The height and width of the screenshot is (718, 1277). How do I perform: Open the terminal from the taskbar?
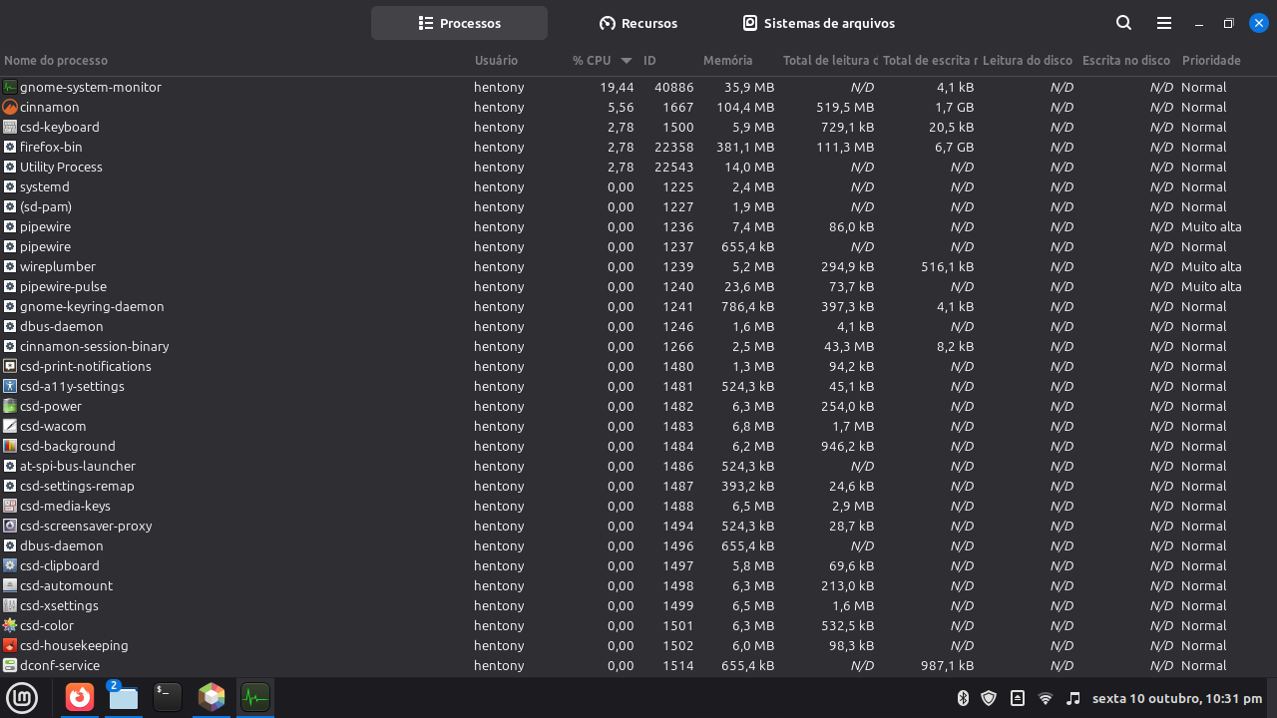click(x=168, y=697)
